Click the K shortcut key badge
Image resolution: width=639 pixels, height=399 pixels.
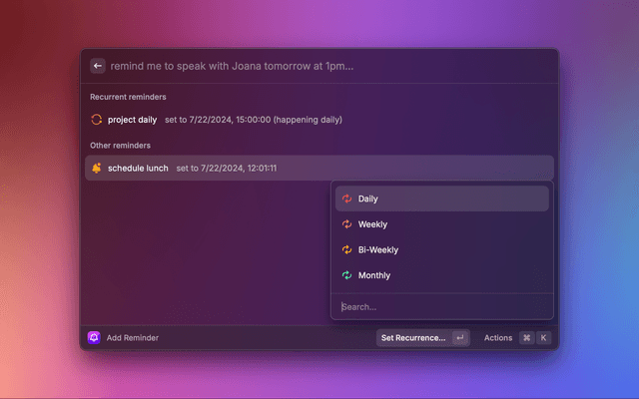[x=544, y=338]
